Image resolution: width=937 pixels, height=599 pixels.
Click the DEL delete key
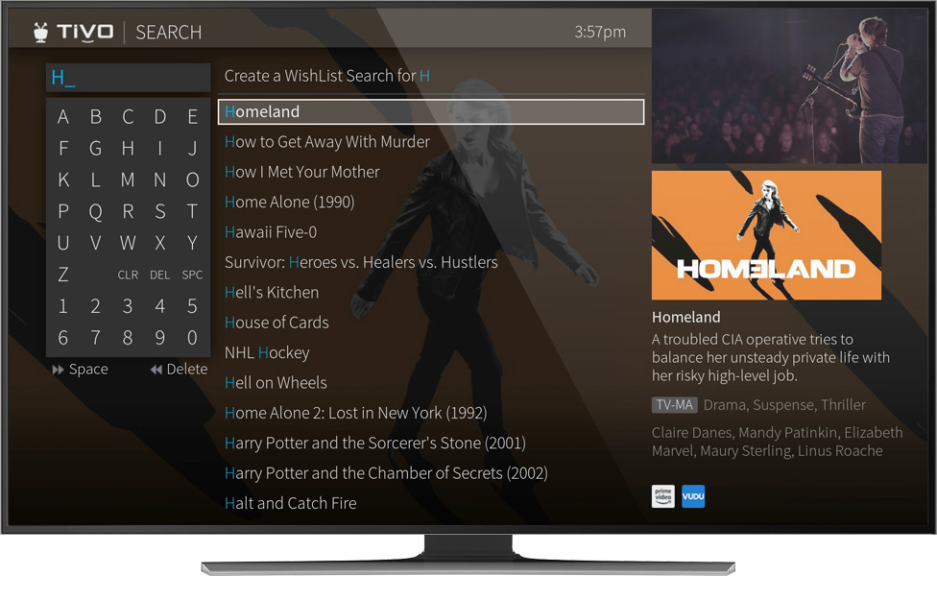[159, 275]
